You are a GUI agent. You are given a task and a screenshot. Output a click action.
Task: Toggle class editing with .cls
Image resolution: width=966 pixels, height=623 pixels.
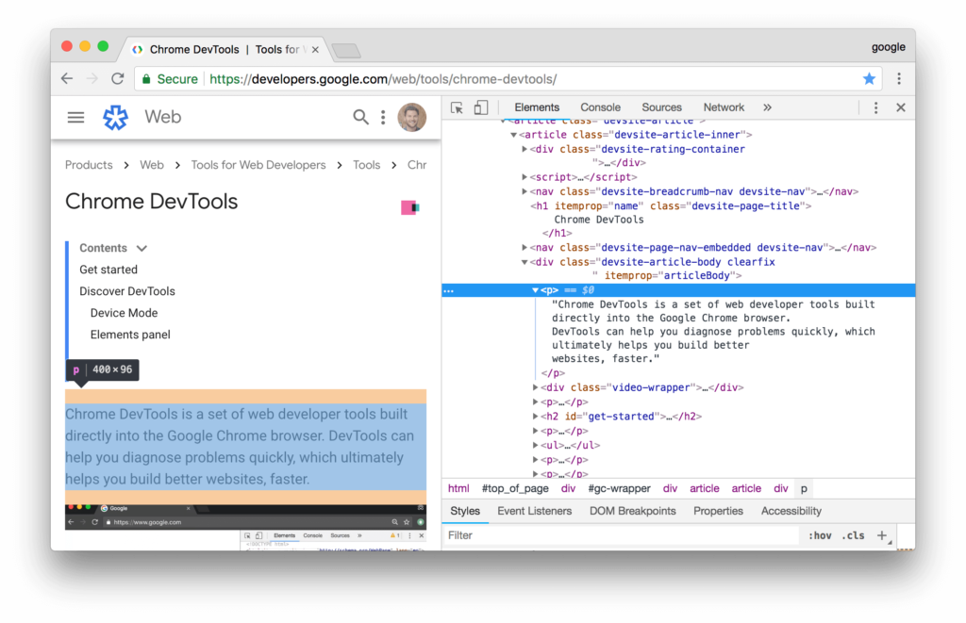853,535
